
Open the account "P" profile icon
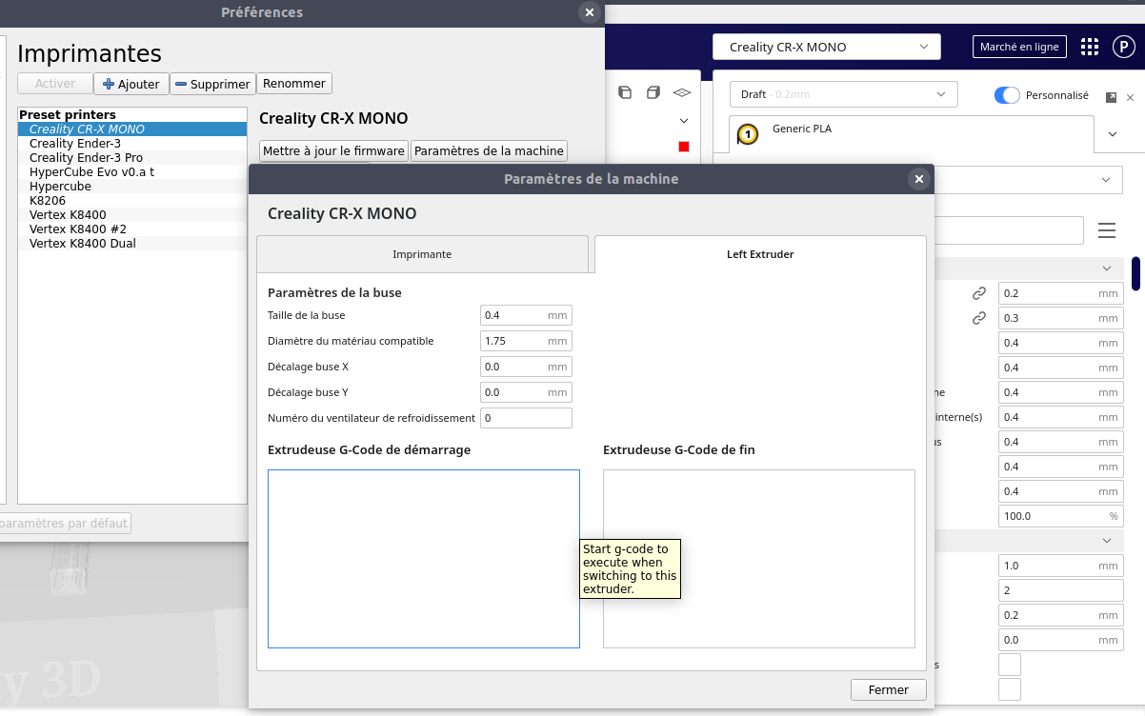(1122, 47)
